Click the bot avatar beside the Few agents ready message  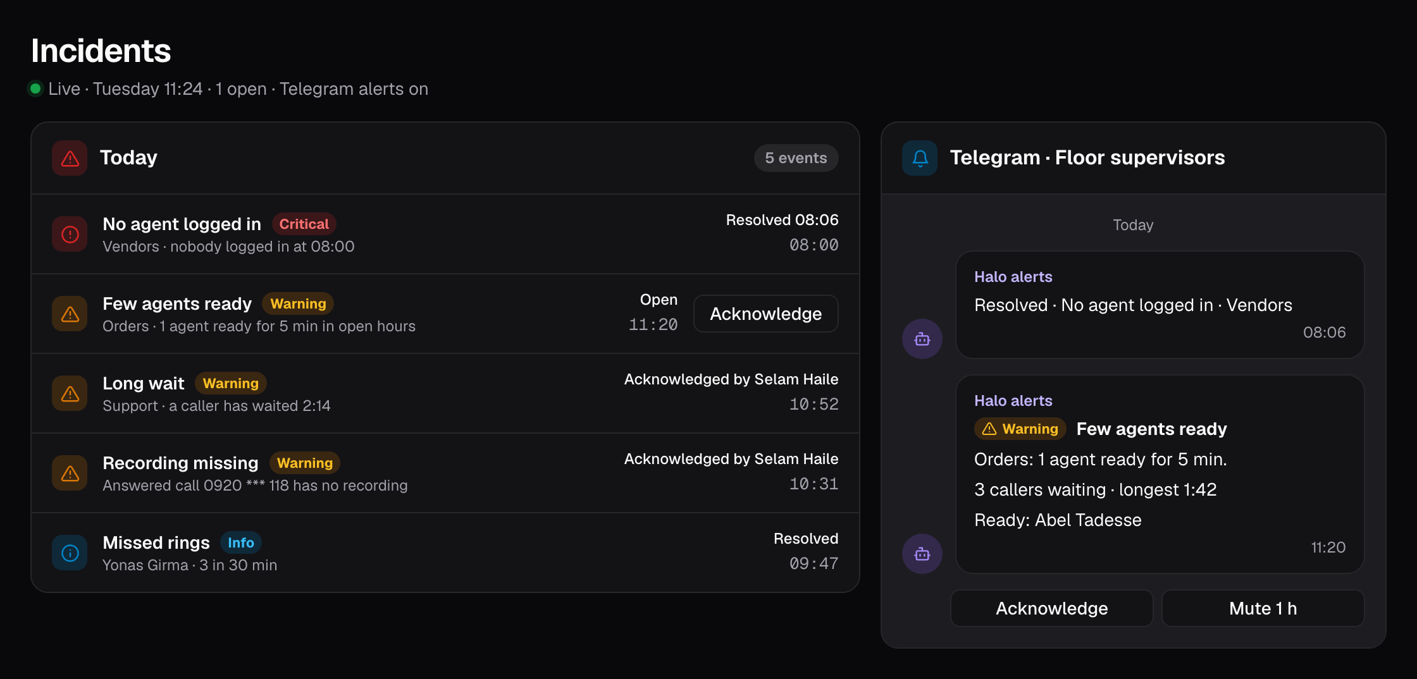tap(922, 554)
